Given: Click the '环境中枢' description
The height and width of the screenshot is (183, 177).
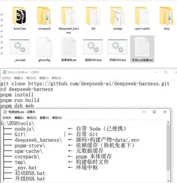Looking at the screenshot, I should (x=87, y=168).
